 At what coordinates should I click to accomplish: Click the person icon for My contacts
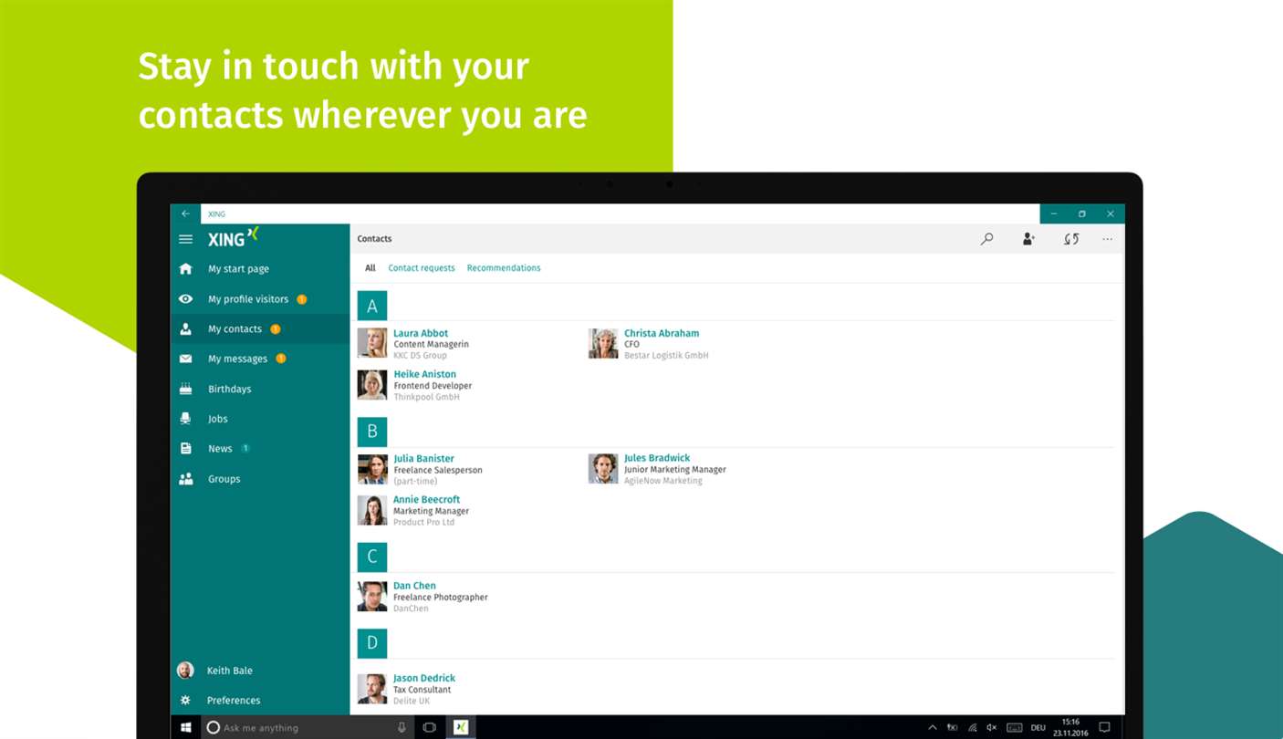coord(186,329)
